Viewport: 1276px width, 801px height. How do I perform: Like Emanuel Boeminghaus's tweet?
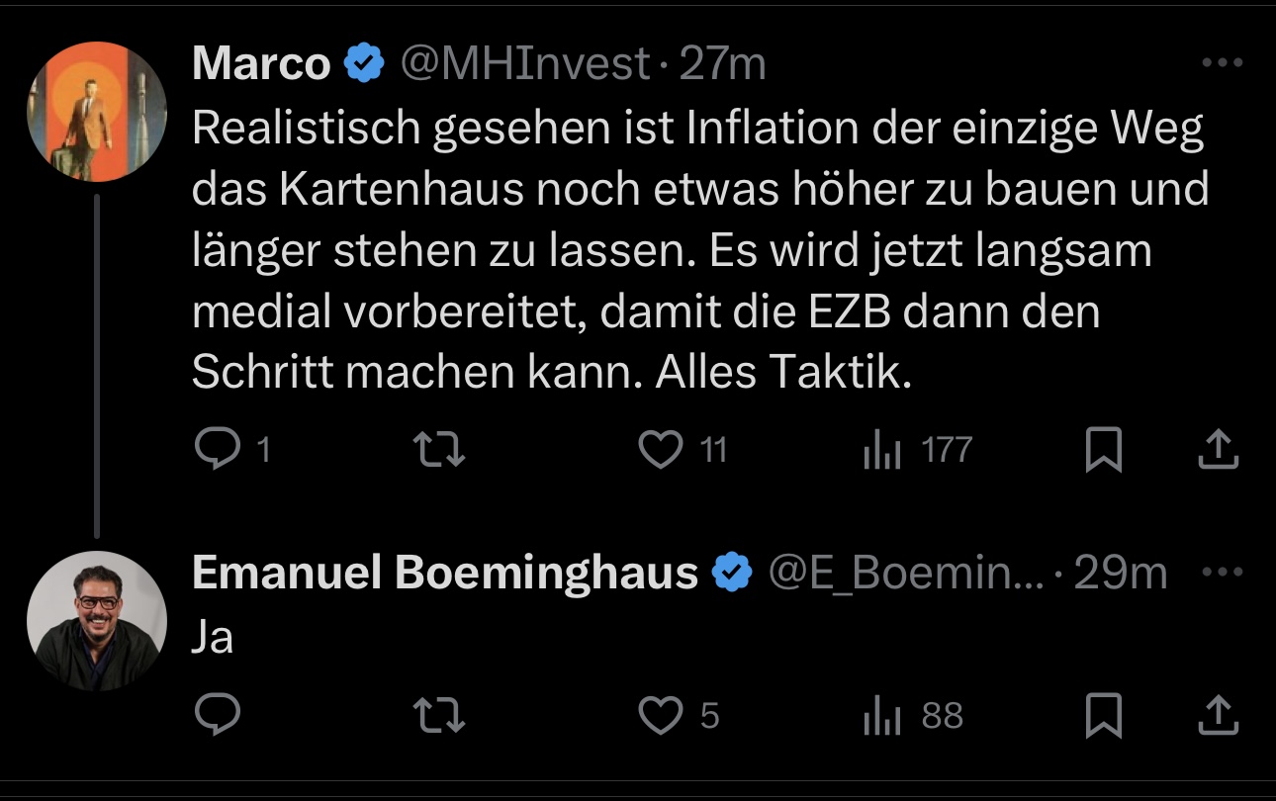tap(661, 715)
